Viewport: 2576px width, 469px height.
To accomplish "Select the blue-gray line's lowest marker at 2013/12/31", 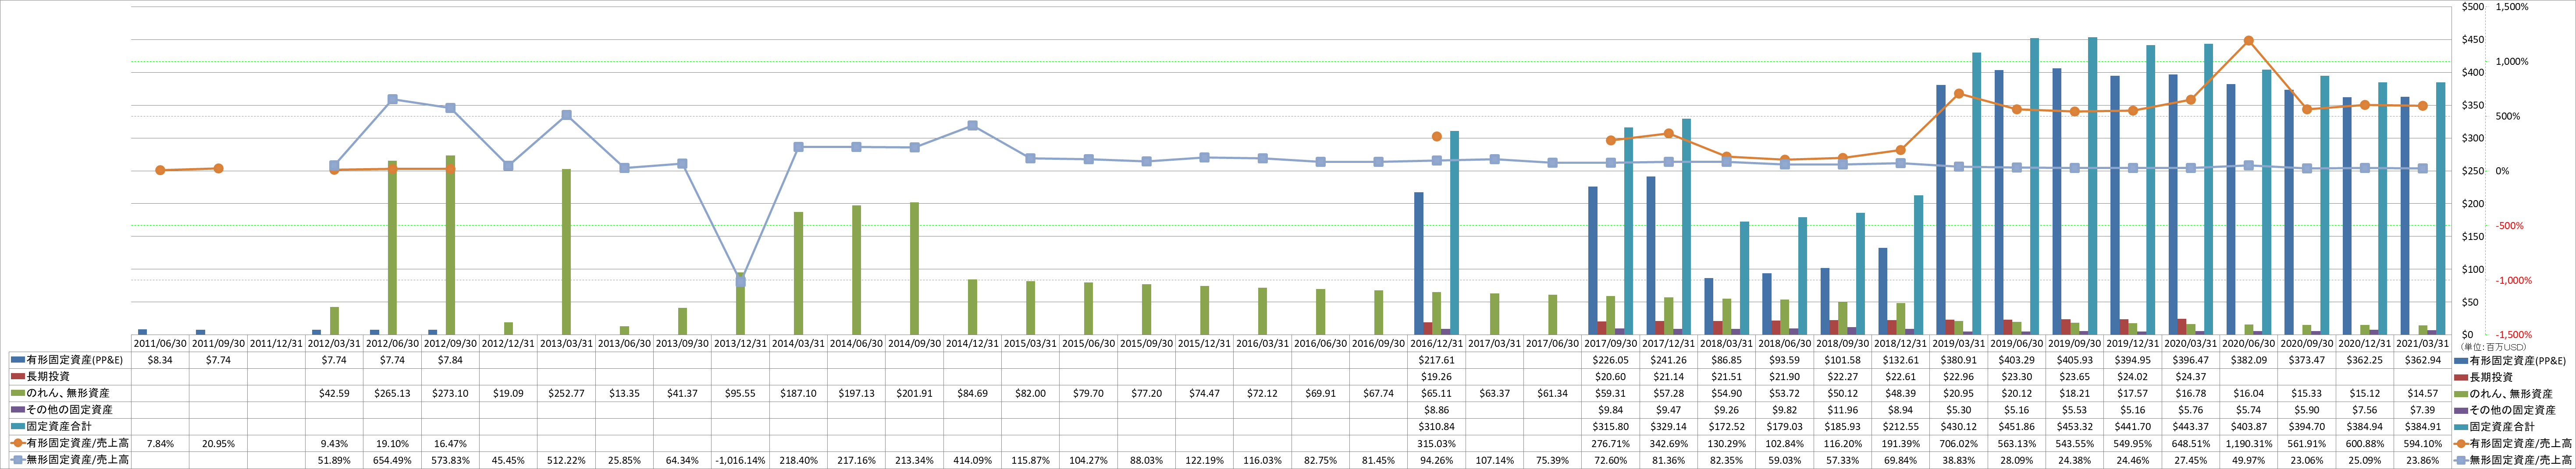I will pyautogui.click(x=740, y=282).
